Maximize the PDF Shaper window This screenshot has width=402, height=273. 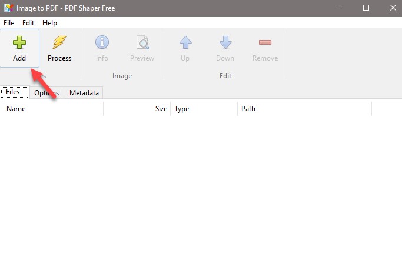(x=366, y=8)
